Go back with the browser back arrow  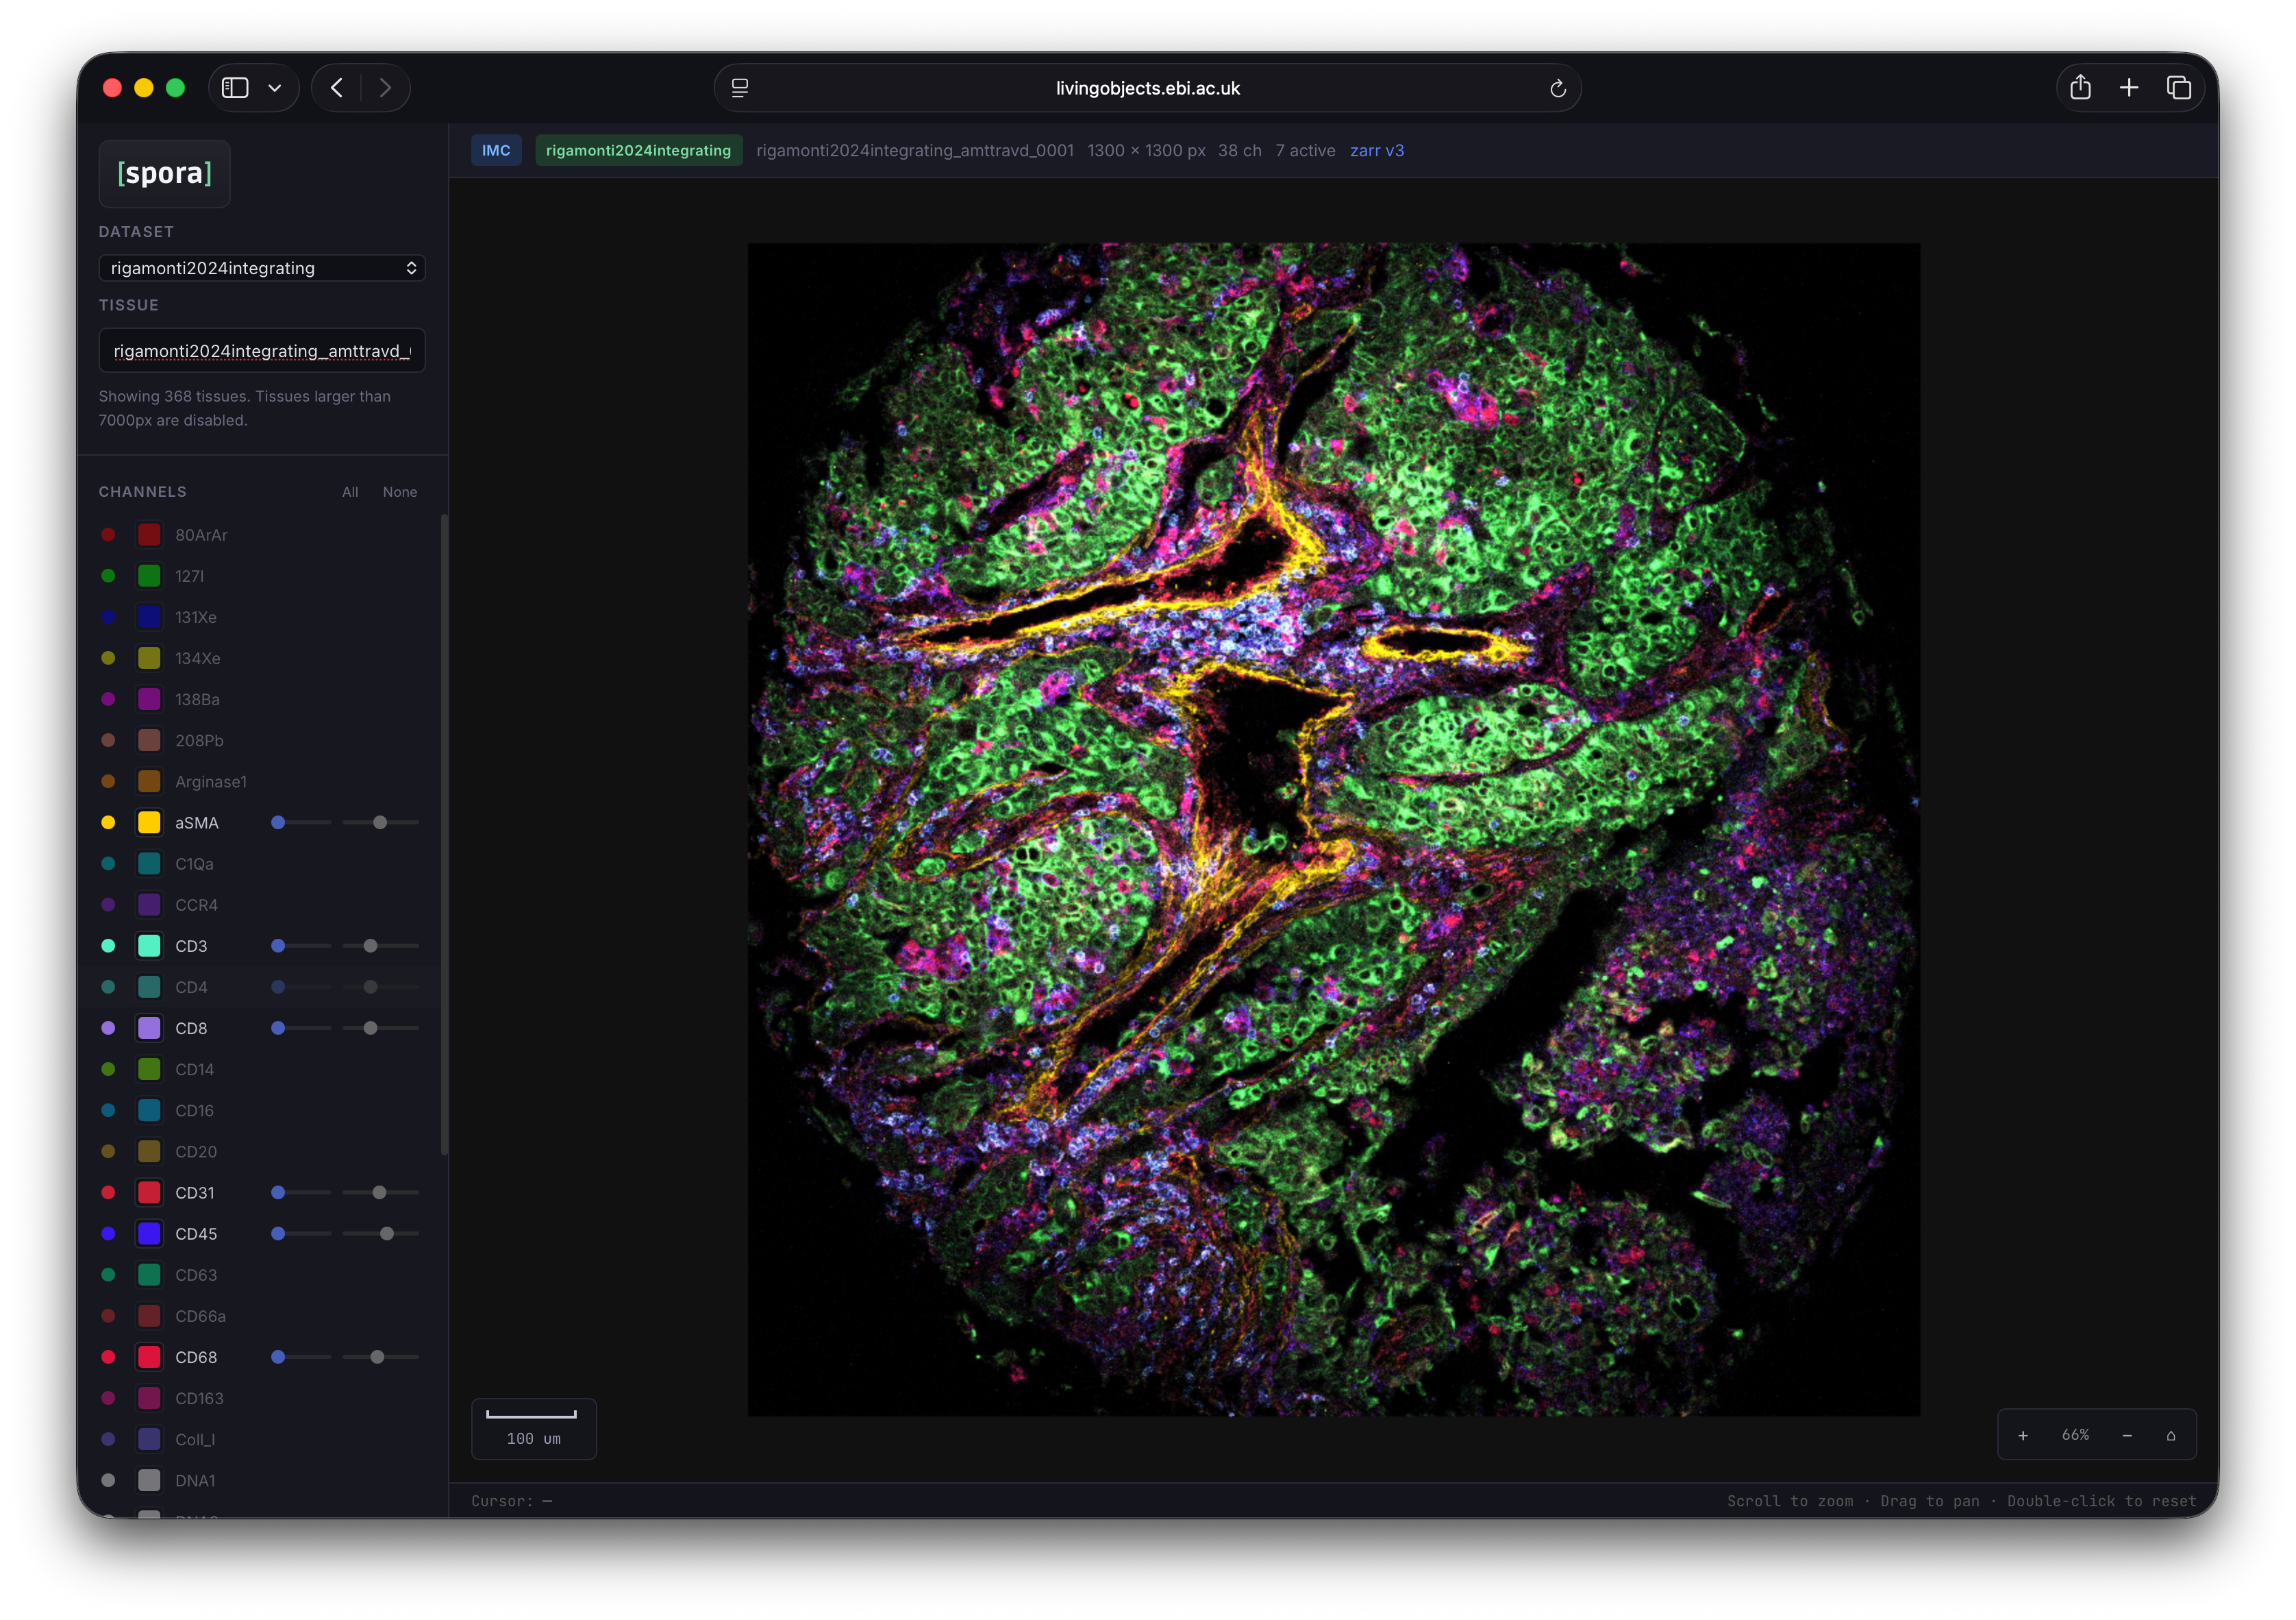(x=337, y=88)
